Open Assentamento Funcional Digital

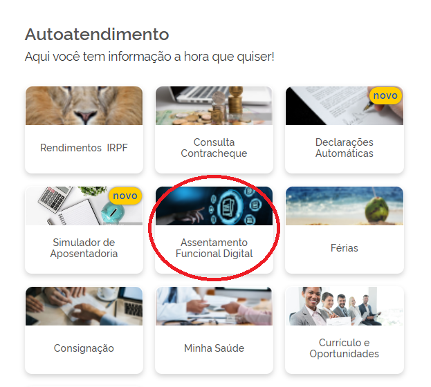[214, 230]
